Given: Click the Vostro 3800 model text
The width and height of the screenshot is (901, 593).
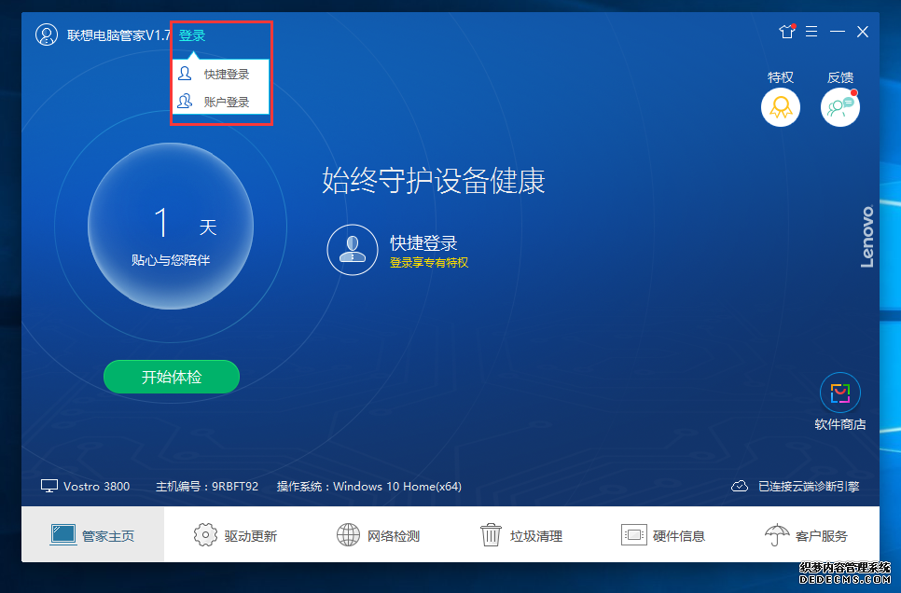Looking at the screenshot, I should [97, 486].
